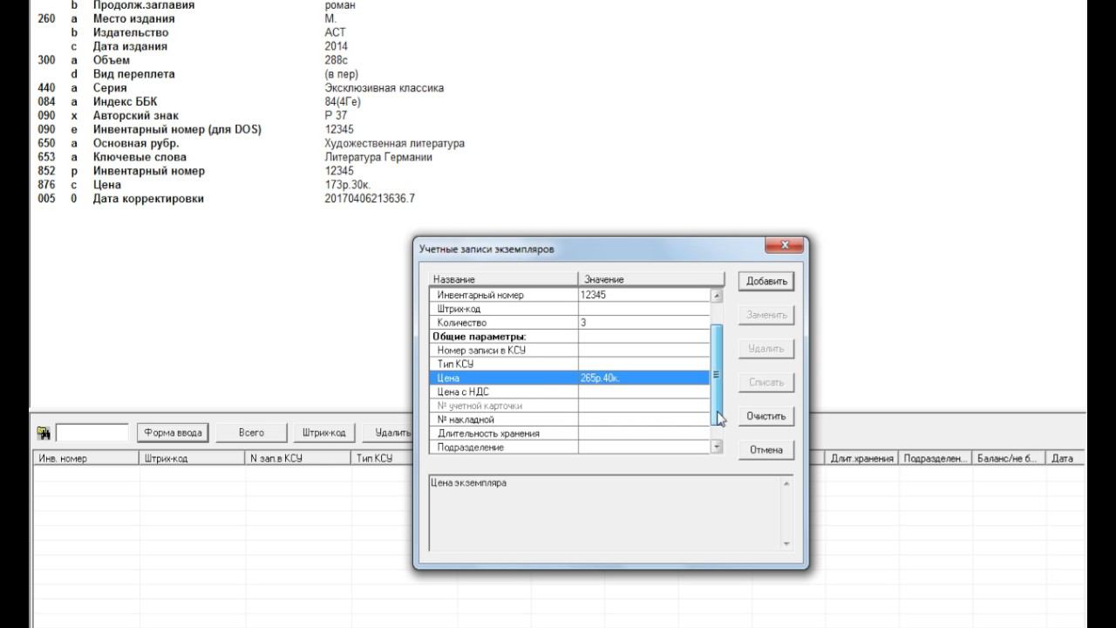Click the Цена с НДС row
The image size is (1116, 628).
coord(504,392)
